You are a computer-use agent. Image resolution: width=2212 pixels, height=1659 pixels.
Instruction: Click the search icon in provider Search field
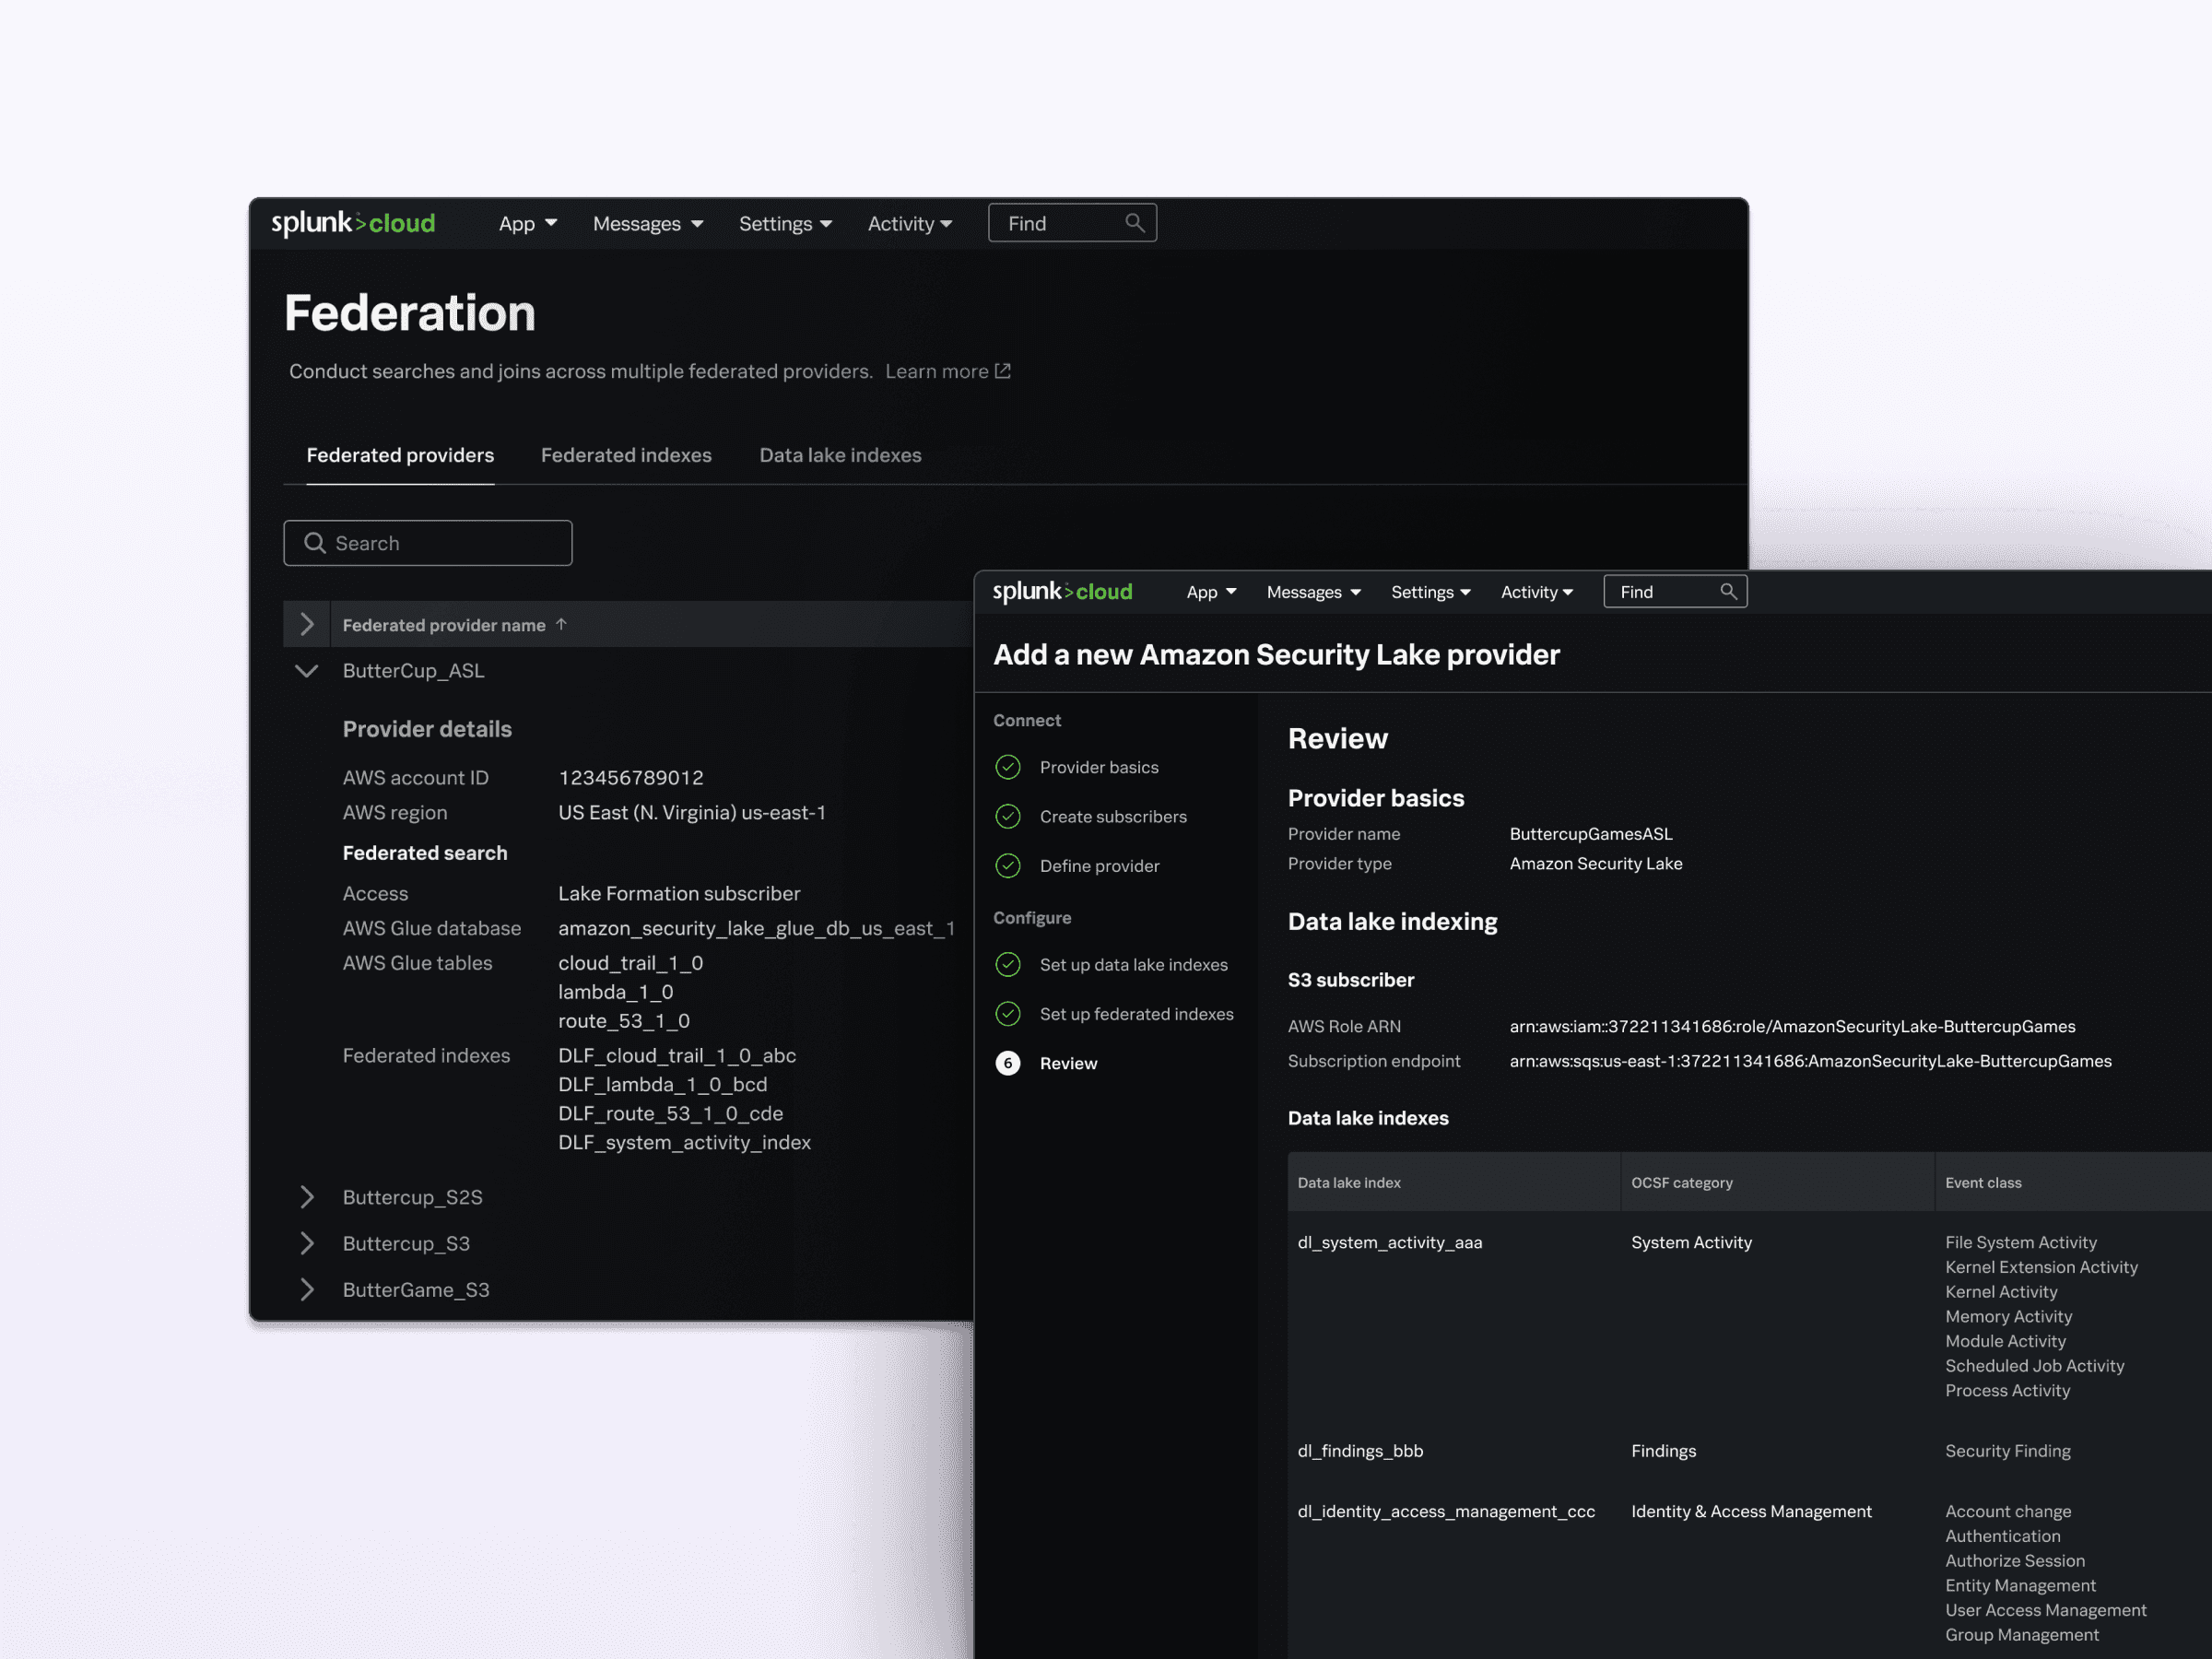(315, 543)
